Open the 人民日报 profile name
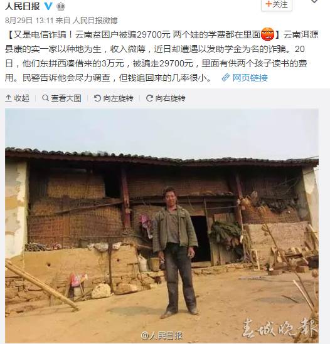Viewport: 330px width, 344px height. [x=23, y=6]
